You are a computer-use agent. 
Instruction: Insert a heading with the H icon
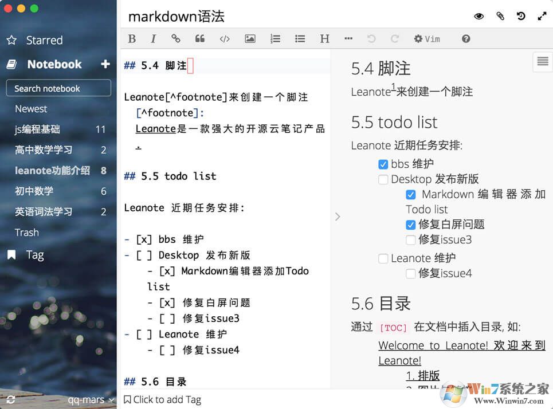324,39
